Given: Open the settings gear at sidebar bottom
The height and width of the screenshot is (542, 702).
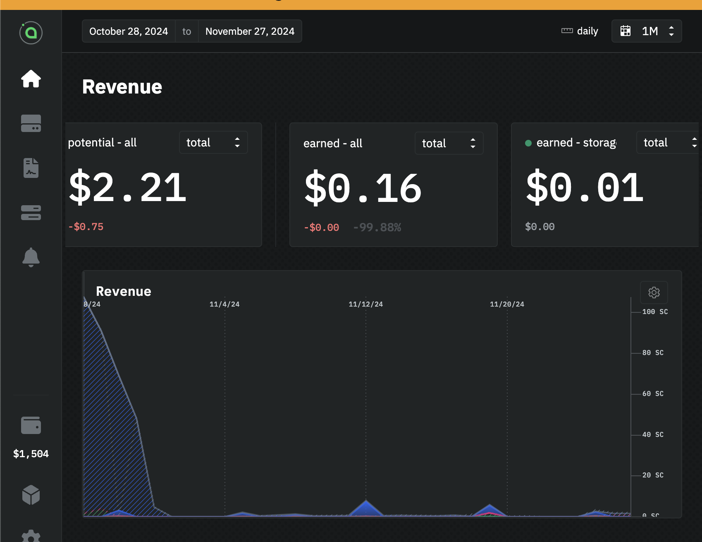Looking at the screenshot, I should click(31, 536).
